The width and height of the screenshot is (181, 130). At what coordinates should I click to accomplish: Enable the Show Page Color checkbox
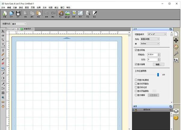[x=136, y=91]
